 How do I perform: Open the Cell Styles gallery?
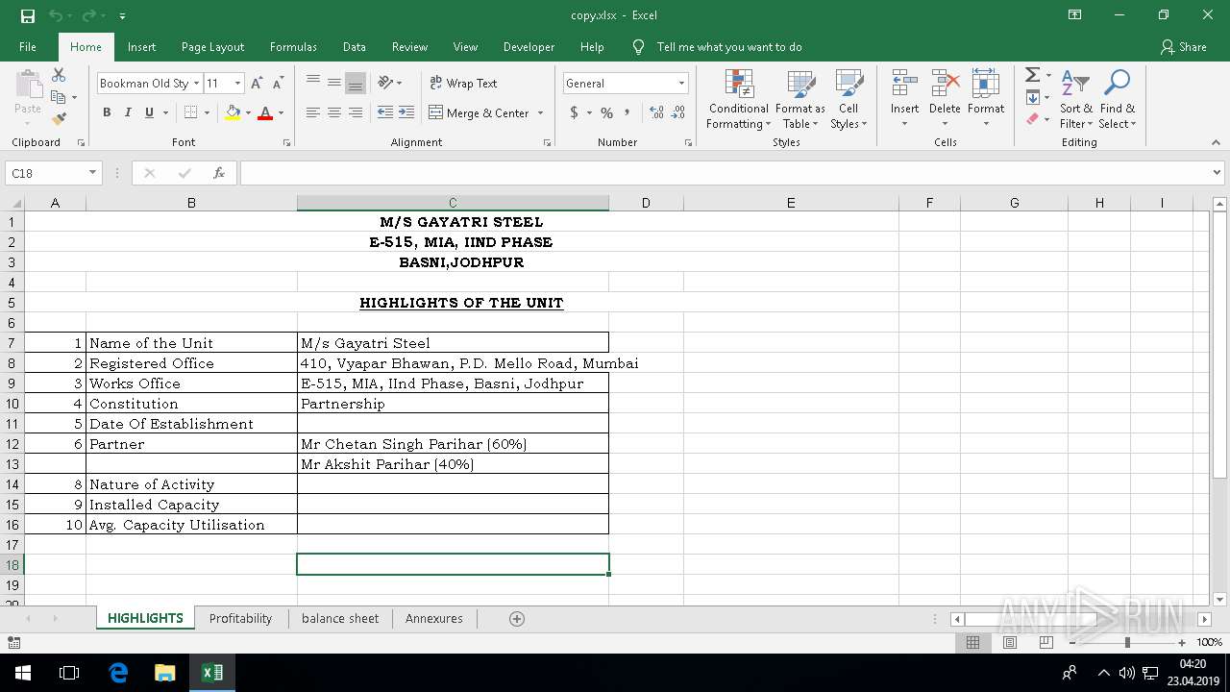click(849, 99)
